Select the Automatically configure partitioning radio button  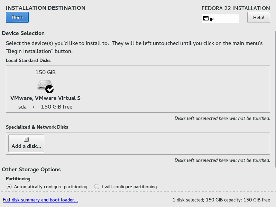click(x=9, y=187)
